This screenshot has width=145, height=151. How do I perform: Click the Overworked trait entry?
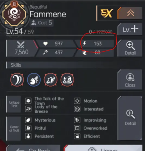click(x=91, y=128)
